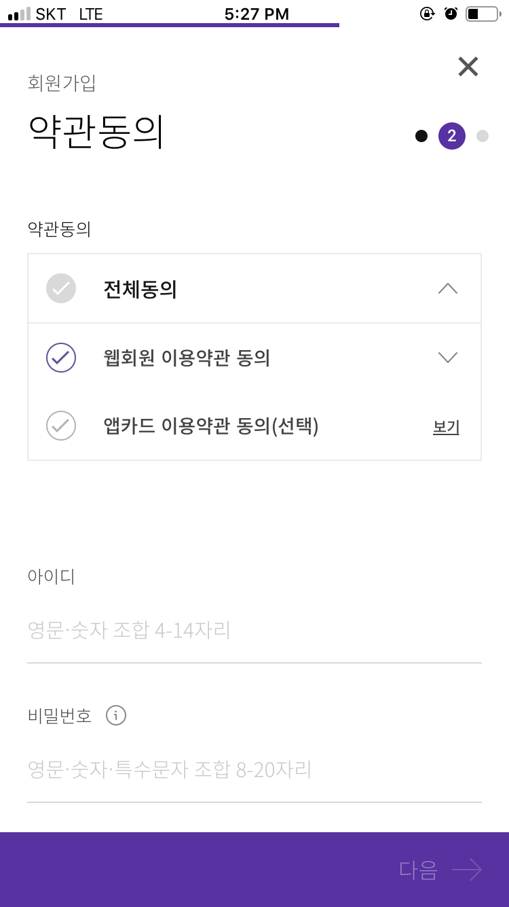Tap the arrow icon beside 다음

467,870
